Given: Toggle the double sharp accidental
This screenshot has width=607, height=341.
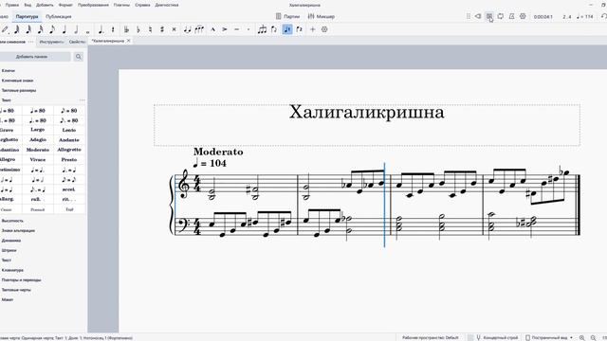Looking at the screenshot, I should (175, 29).
